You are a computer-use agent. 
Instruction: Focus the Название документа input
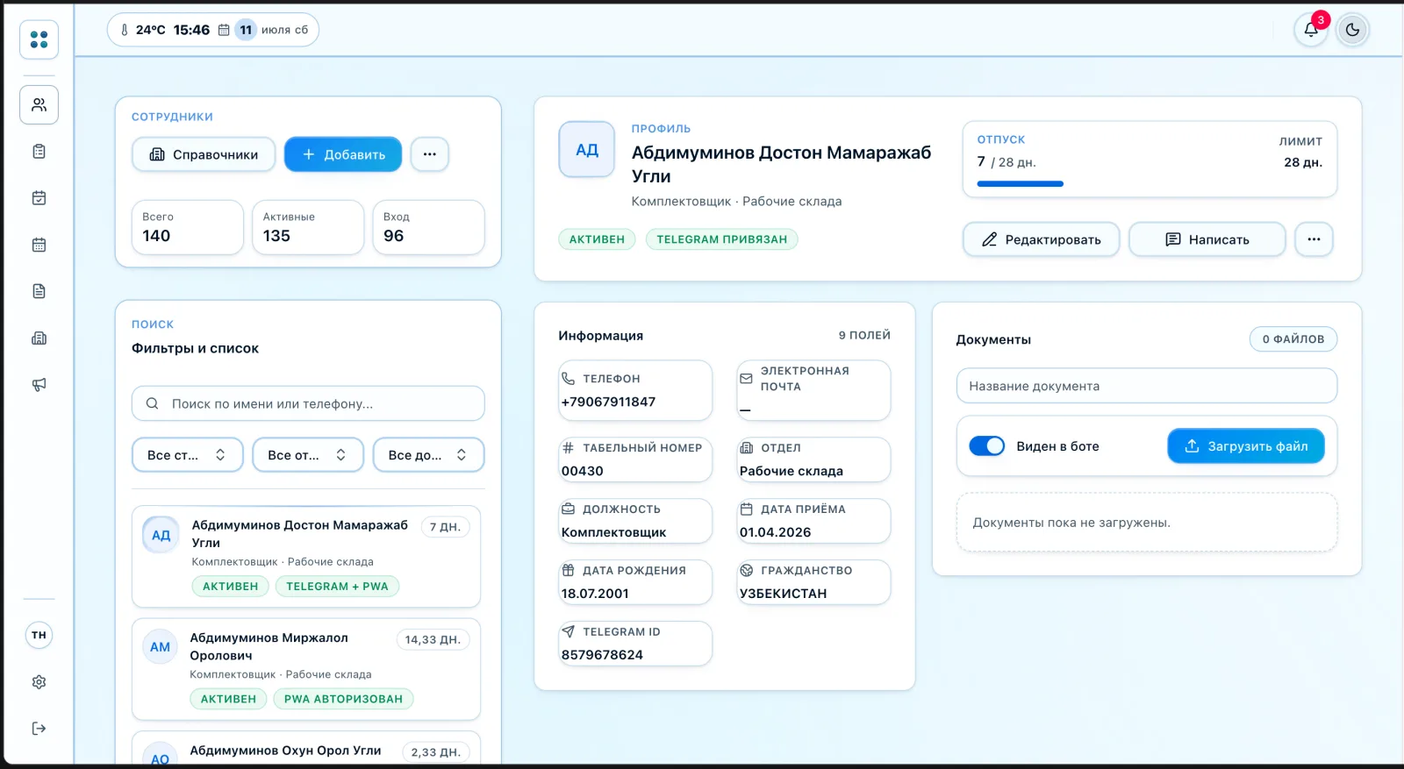[x=1147, y=386]
